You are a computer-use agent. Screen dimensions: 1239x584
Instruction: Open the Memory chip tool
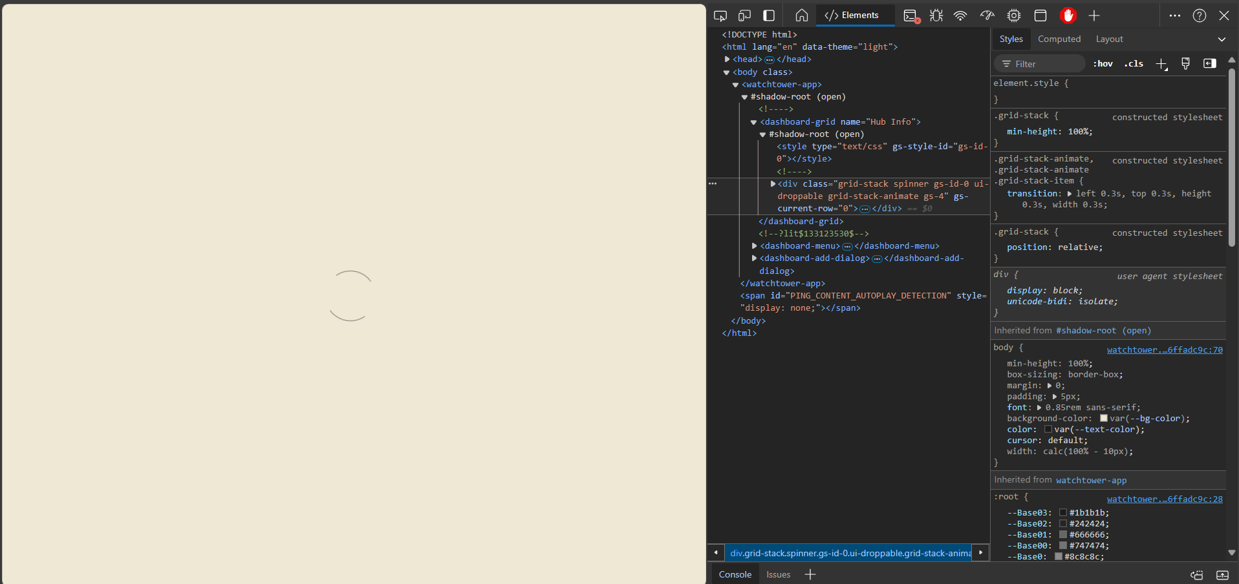pyautogui.click(x=1014, y=16)
